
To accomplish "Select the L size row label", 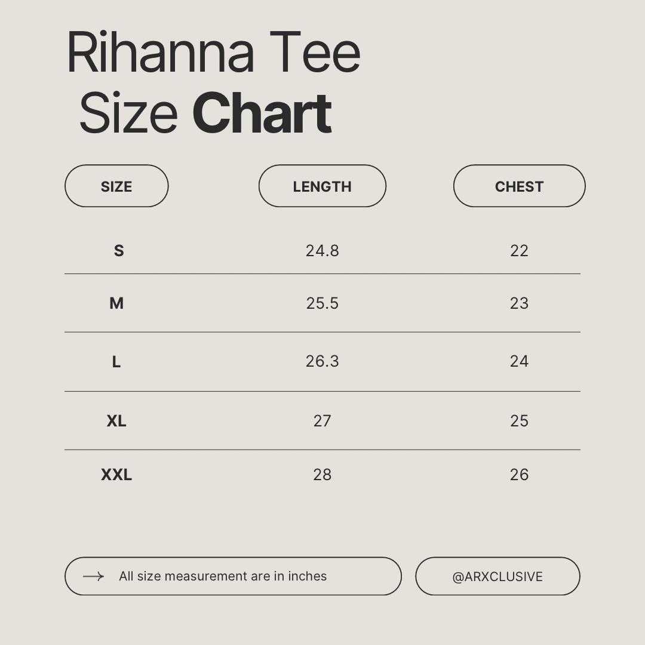I will coord(116,362).
